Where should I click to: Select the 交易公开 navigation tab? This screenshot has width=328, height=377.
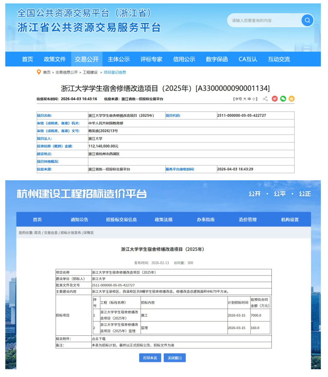click(x=87, y=59)
